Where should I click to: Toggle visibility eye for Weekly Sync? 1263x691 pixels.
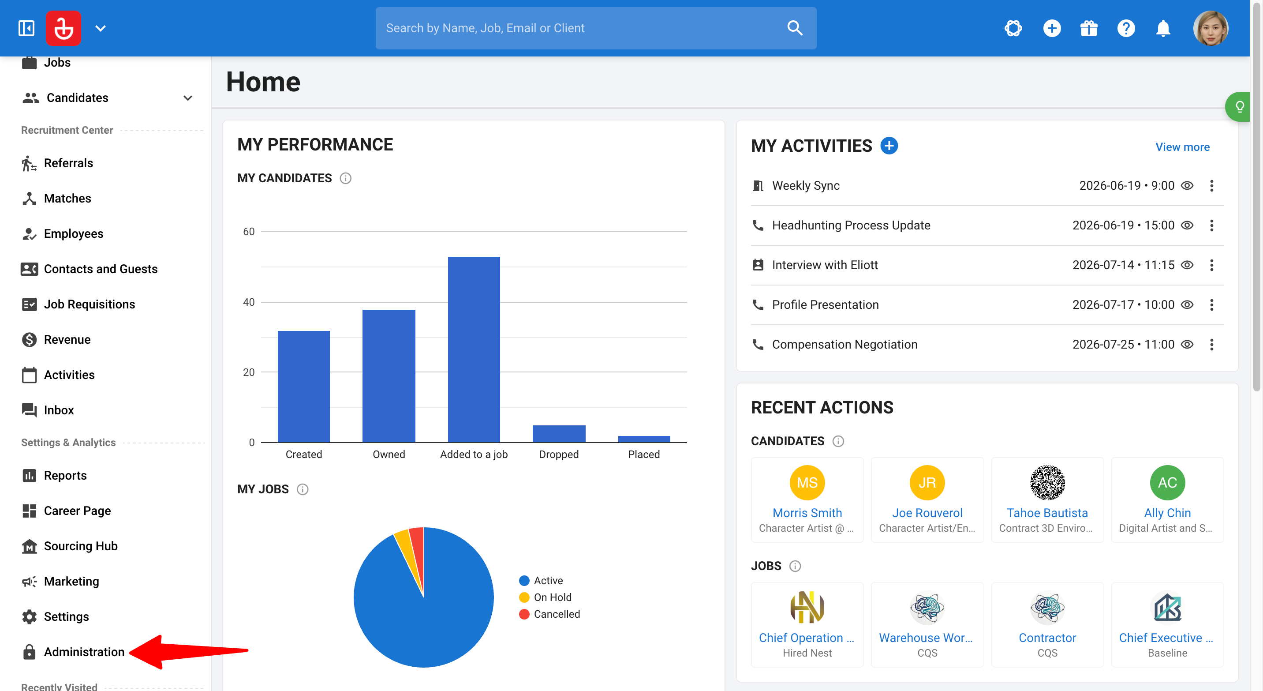(1187, 185)
